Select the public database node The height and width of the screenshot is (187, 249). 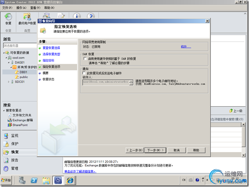pyautogui.click(x=24, y=77)
